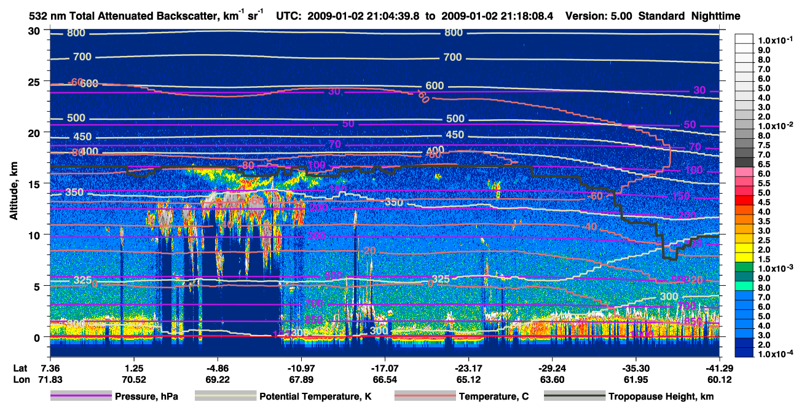This screenshot has width=799, height=410.
Task: Click longitude value 71.83
Action: (x=49, y=379)
